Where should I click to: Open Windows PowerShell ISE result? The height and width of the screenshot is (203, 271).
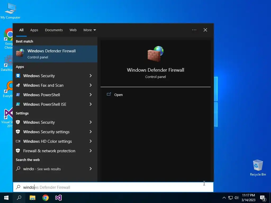[55, 104]
